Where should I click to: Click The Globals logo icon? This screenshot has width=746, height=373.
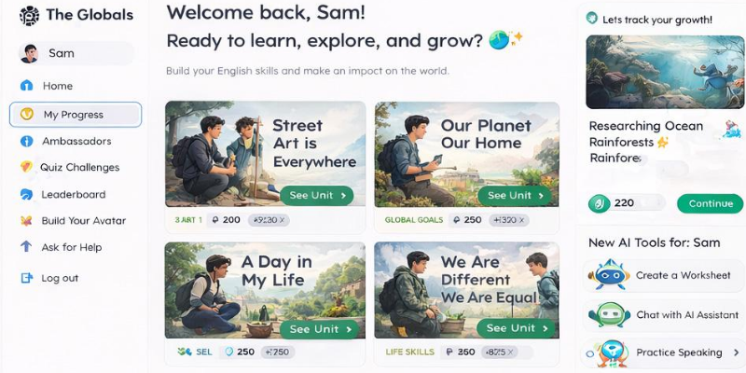pyautogui.click(x=29, y=15)
